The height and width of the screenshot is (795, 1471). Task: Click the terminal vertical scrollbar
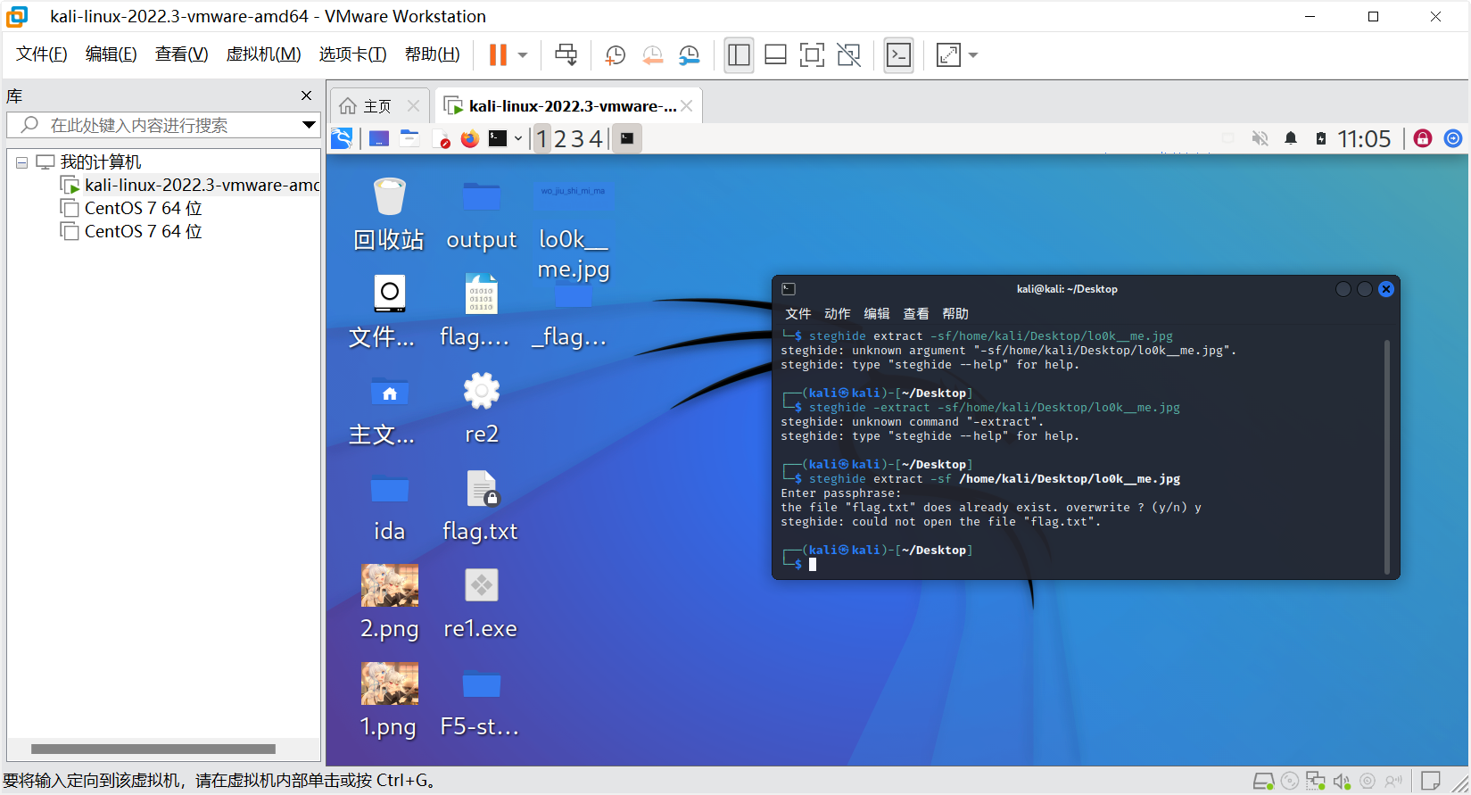1387,455
